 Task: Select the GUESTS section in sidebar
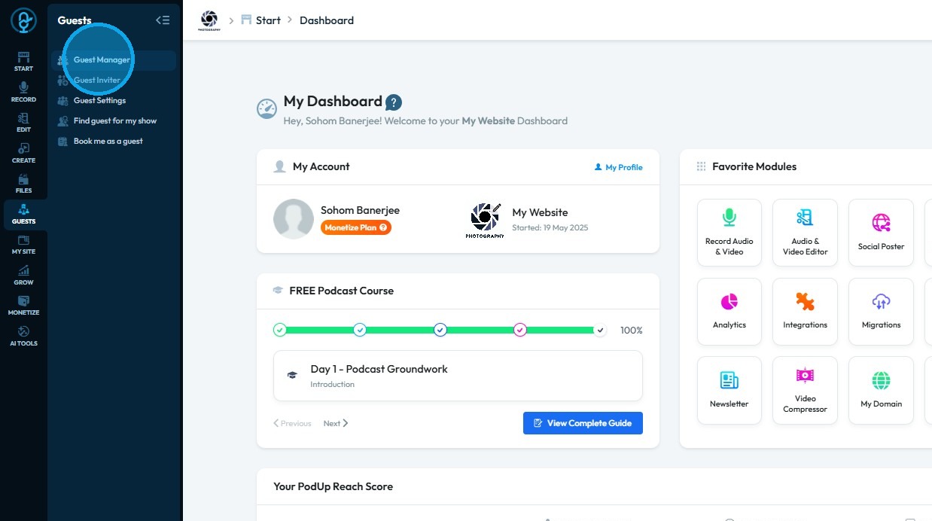pyautogui.click(x=23, y=215)
